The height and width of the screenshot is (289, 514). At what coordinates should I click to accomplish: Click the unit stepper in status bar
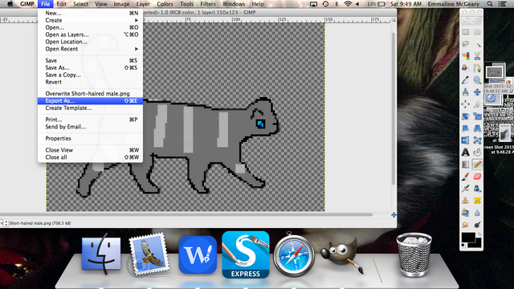click(x=6, y=223)
